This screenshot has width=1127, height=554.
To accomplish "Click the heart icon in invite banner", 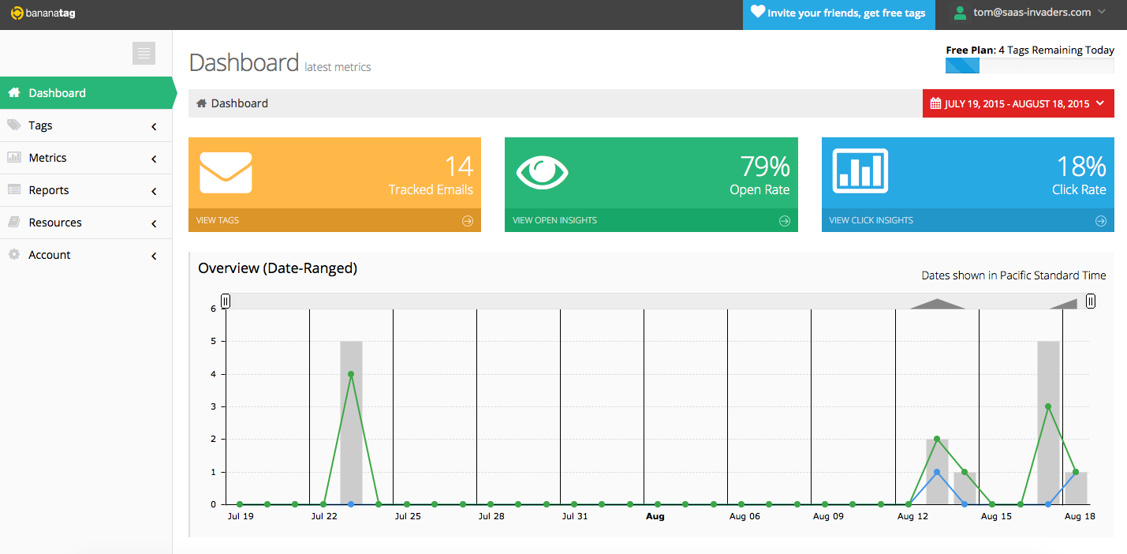I will (x=757, y=12).
